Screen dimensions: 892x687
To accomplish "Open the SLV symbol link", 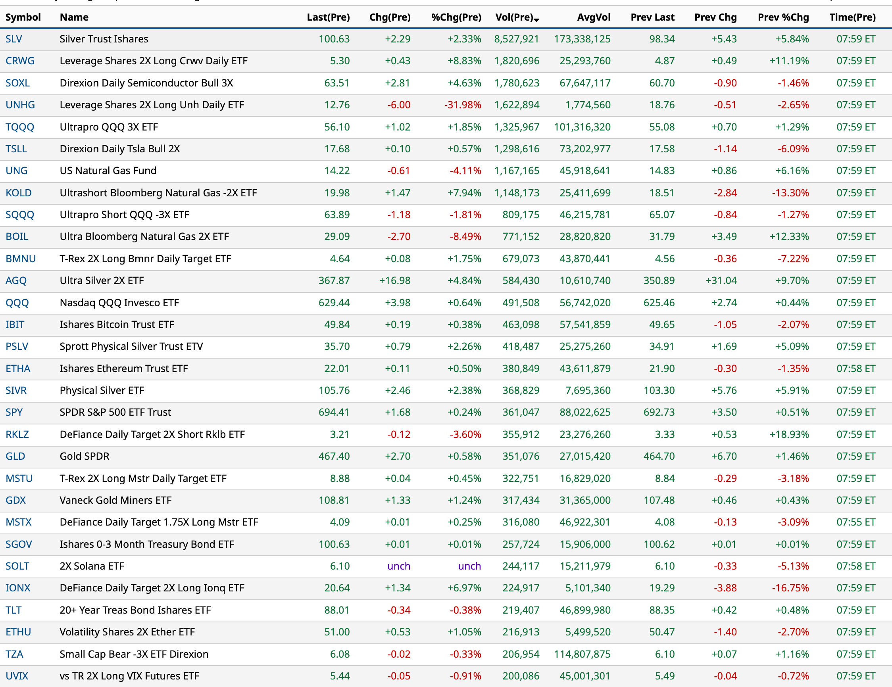I will click(x=13, y=39).
